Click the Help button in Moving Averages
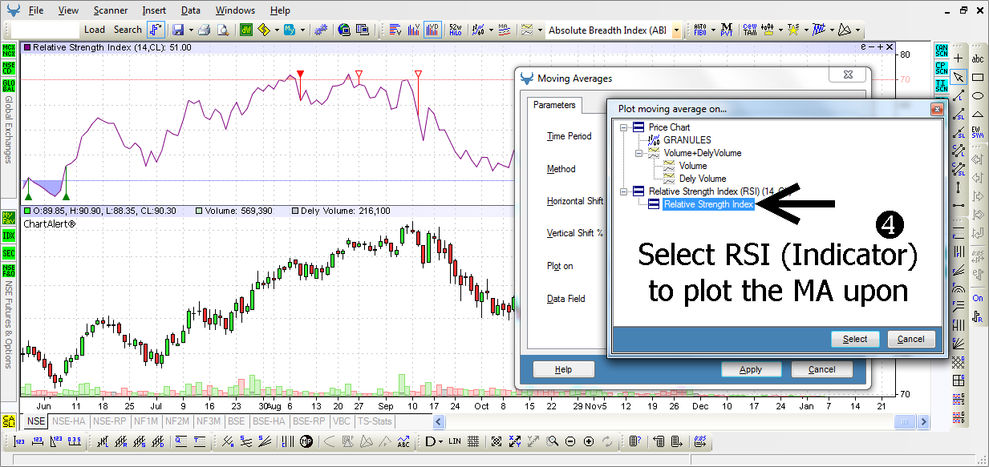989x467 pixels. 564,369
